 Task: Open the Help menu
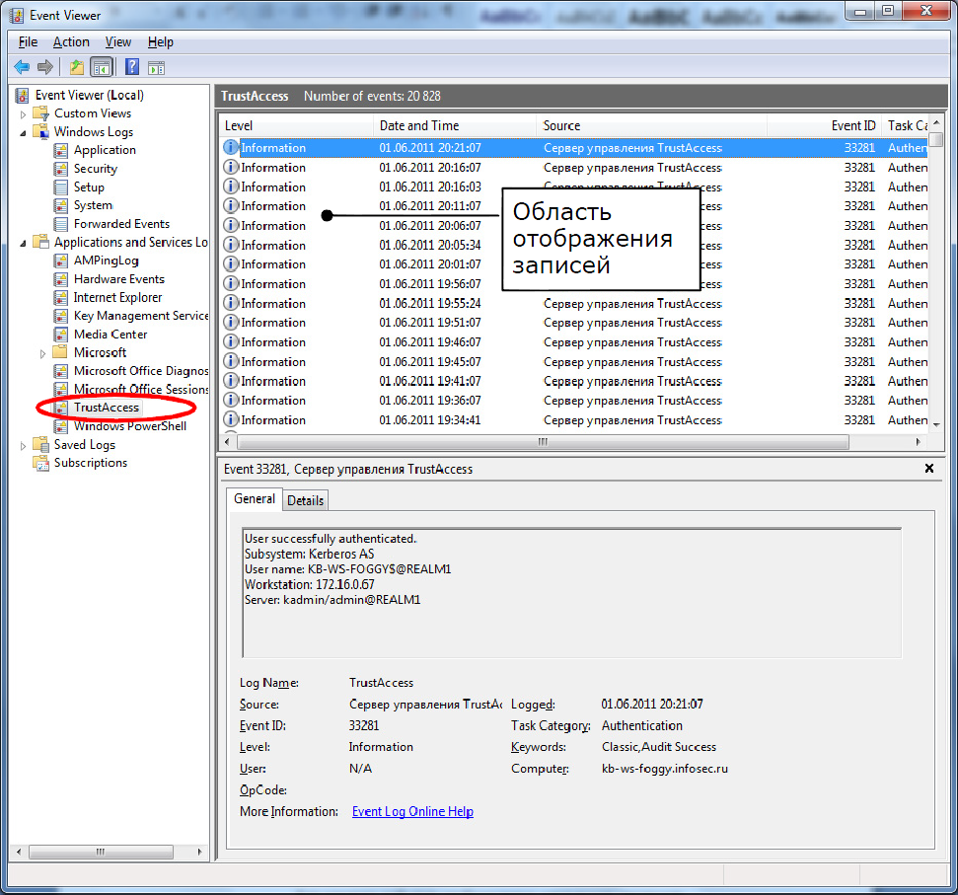[160, 42]
